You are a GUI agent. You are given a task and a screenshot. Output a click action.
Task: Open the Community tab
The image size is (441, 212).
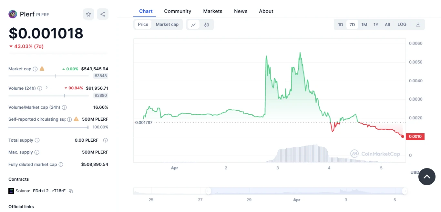coord(178,11)
